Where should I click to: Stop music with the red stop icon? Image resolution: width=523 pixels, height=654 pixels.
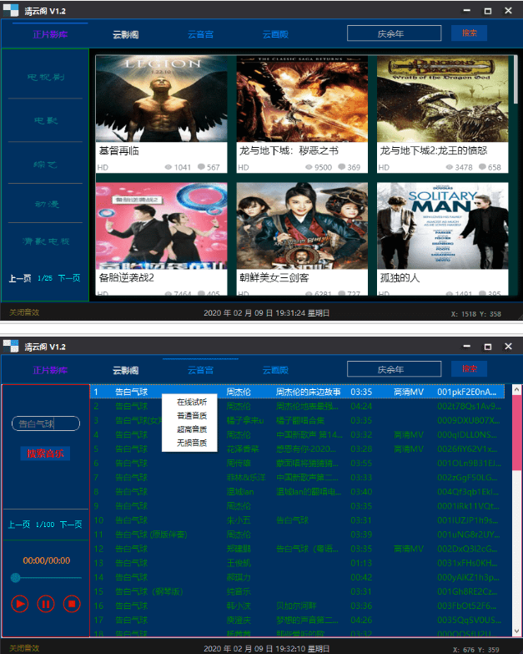tap(72, 604)
